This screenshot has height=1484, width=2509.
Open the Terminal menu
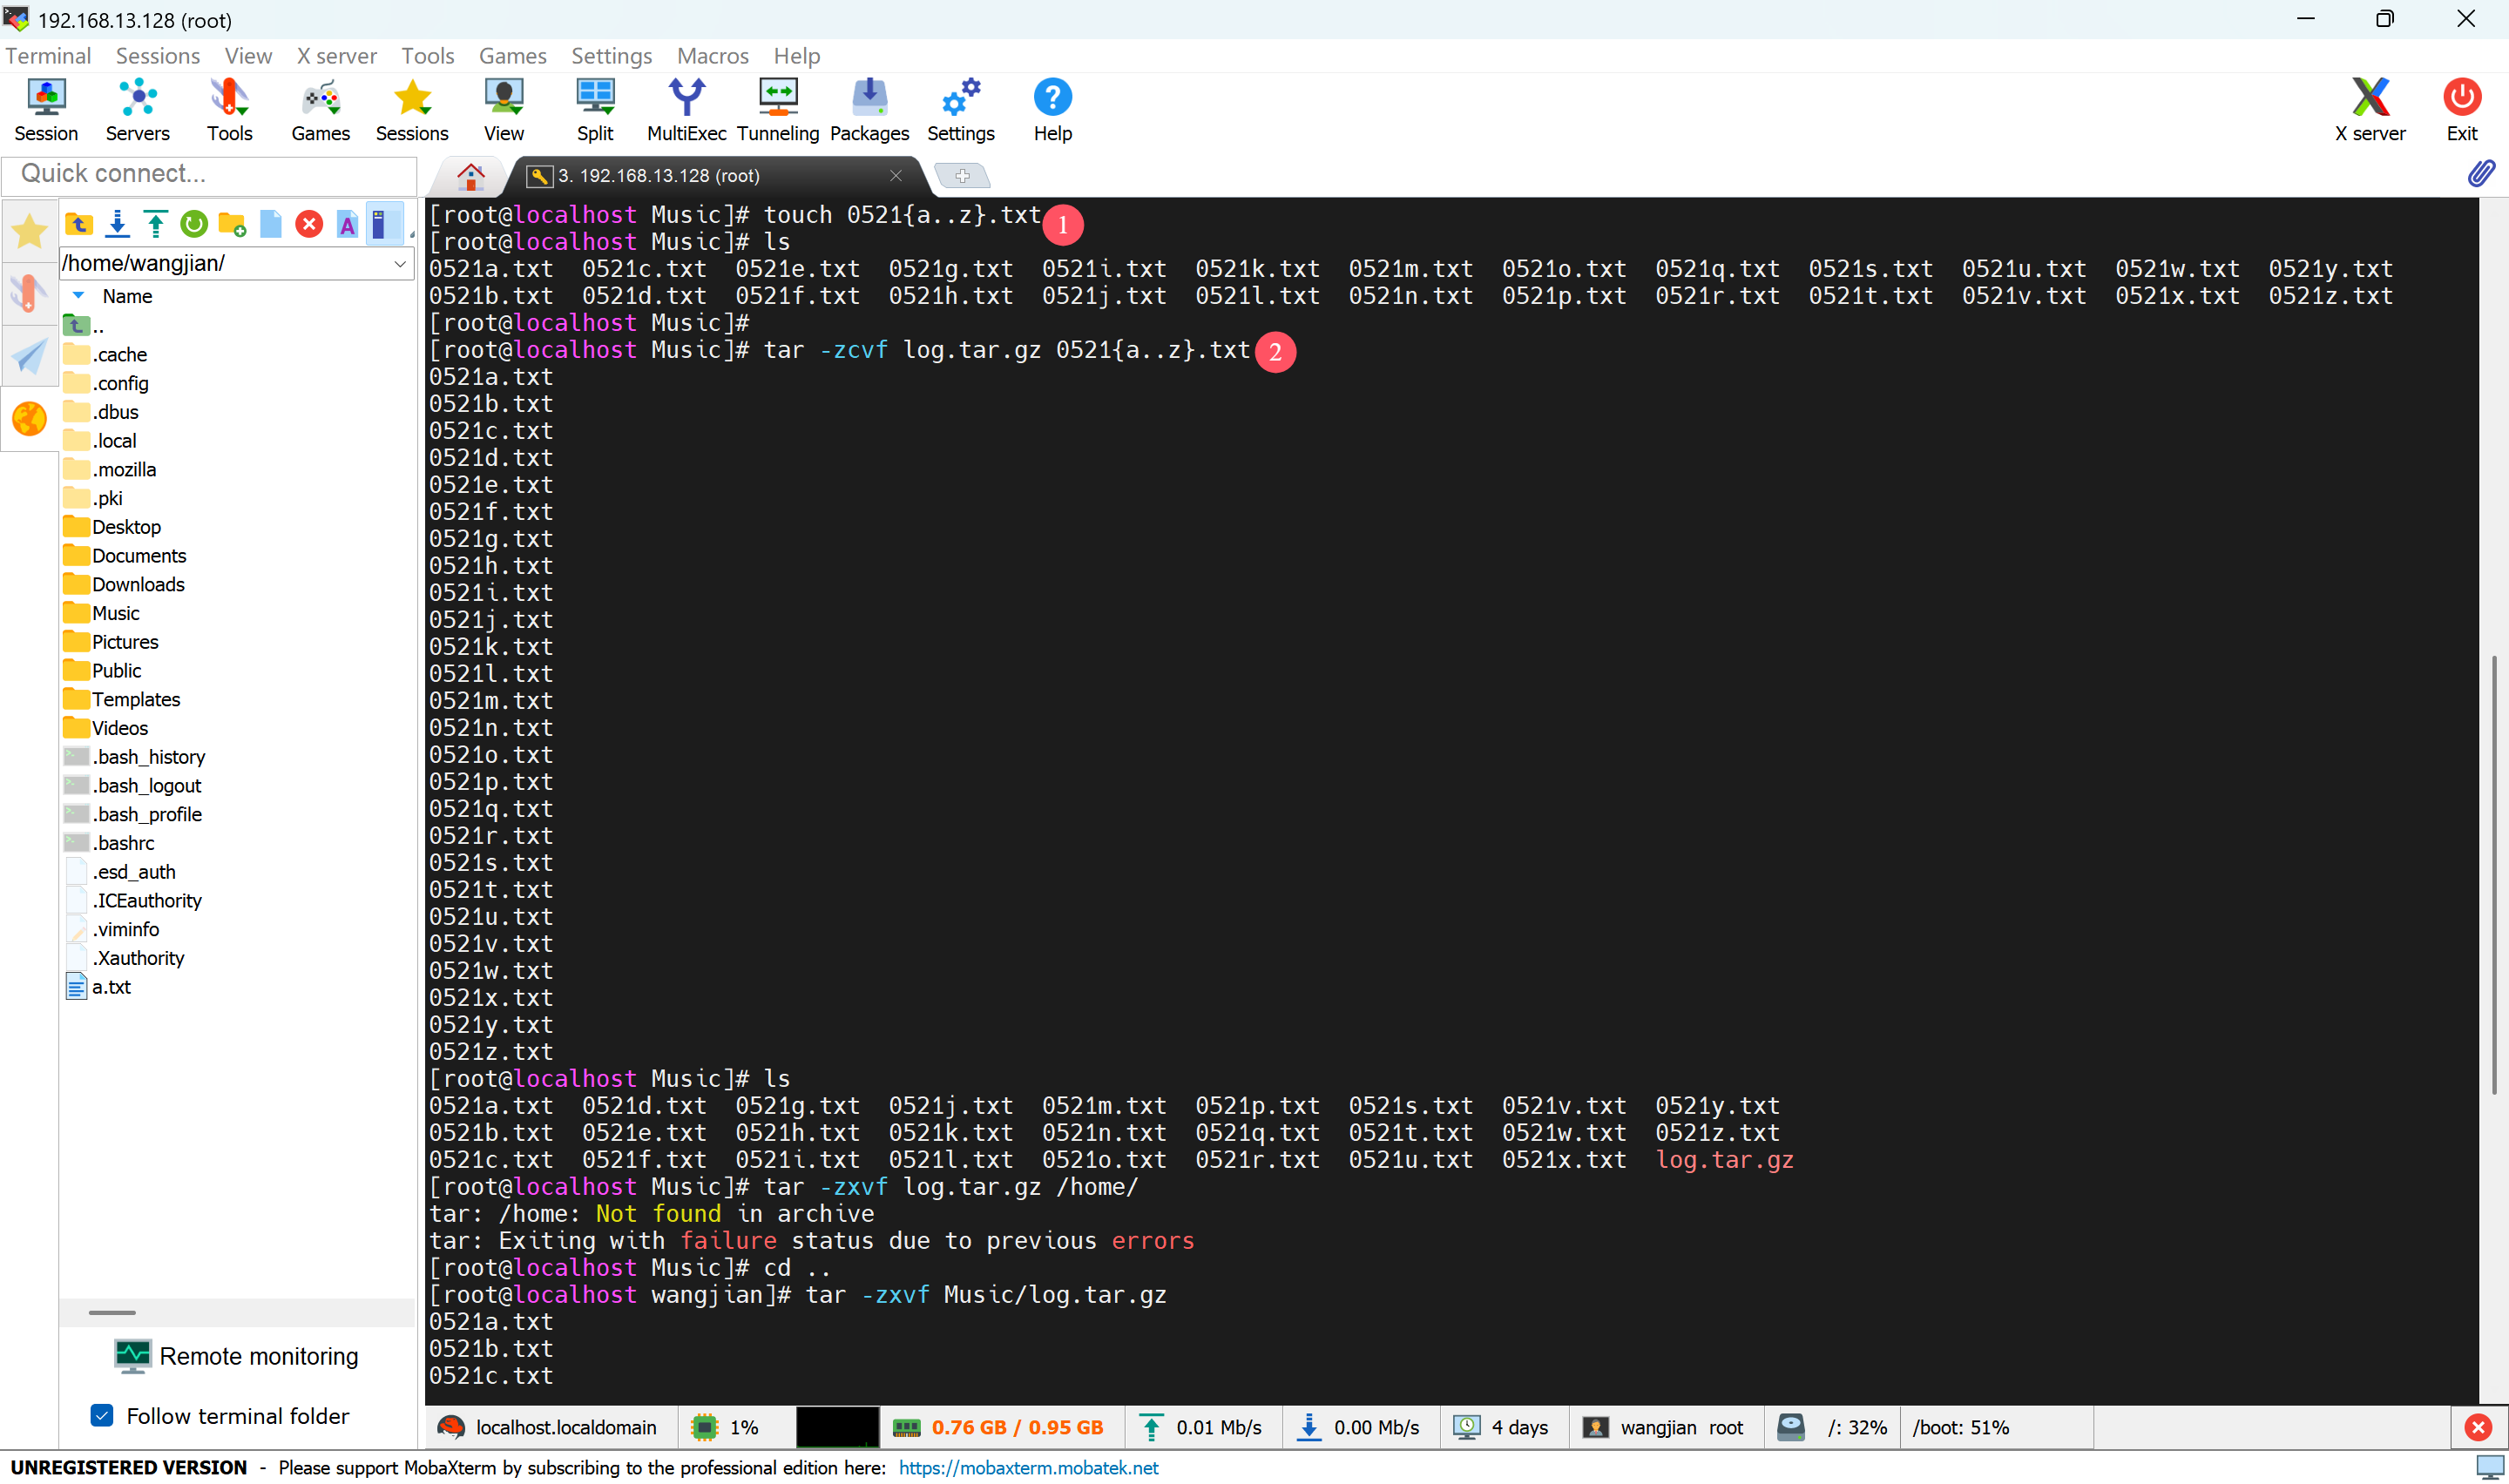[48, 56]
